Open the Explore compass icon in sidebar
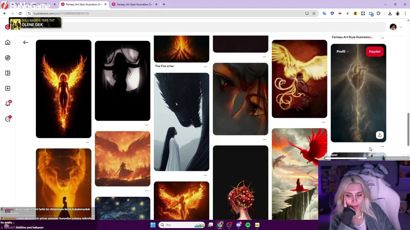 pyautogui.click(x=8, y=58)
